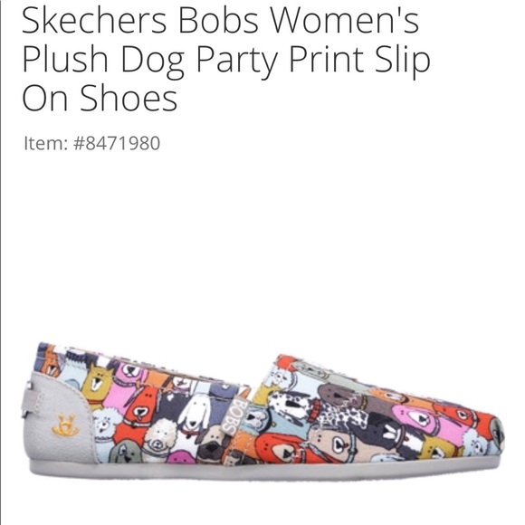This screenshot has width=525, height=525.
Task: Select the gray heel pull tab
Action: pyautogui.click(x=30, y=400)
